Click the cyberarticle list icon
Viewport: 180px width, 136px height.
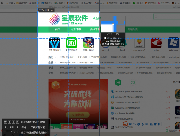coord(112,108)
